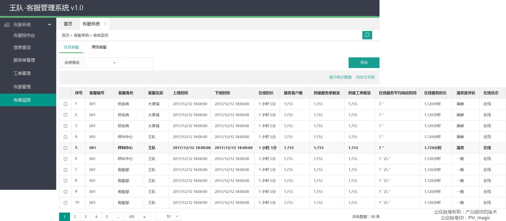Open 服务单管理 in the sidebar
This screenshot has height=221, width=506.
click(24, 60)
